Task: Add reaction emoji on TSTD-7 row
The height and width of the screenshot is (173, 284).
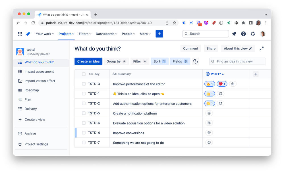Action: tap(209, 142)
